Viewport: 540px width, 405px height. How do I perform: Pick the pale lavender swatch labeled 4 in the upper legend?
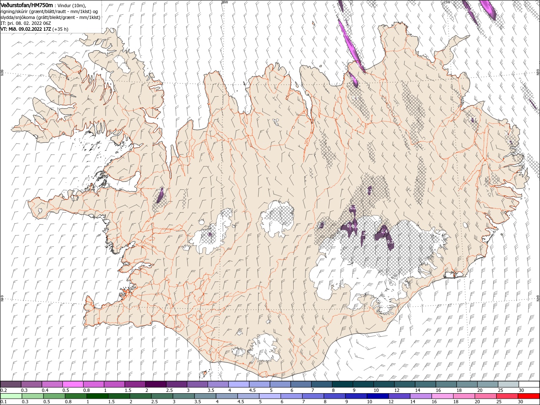(239, 384)
